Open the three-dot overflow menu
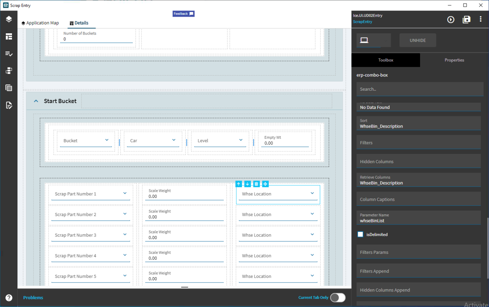This screenshot has height=307, width=489. pyautogui.click(x=480, y=19)
